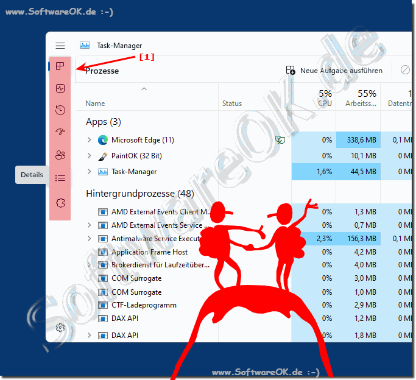
Task: Click the 4,2 MB memory cell
Action: pyautogui.click(x=358, y=252)
